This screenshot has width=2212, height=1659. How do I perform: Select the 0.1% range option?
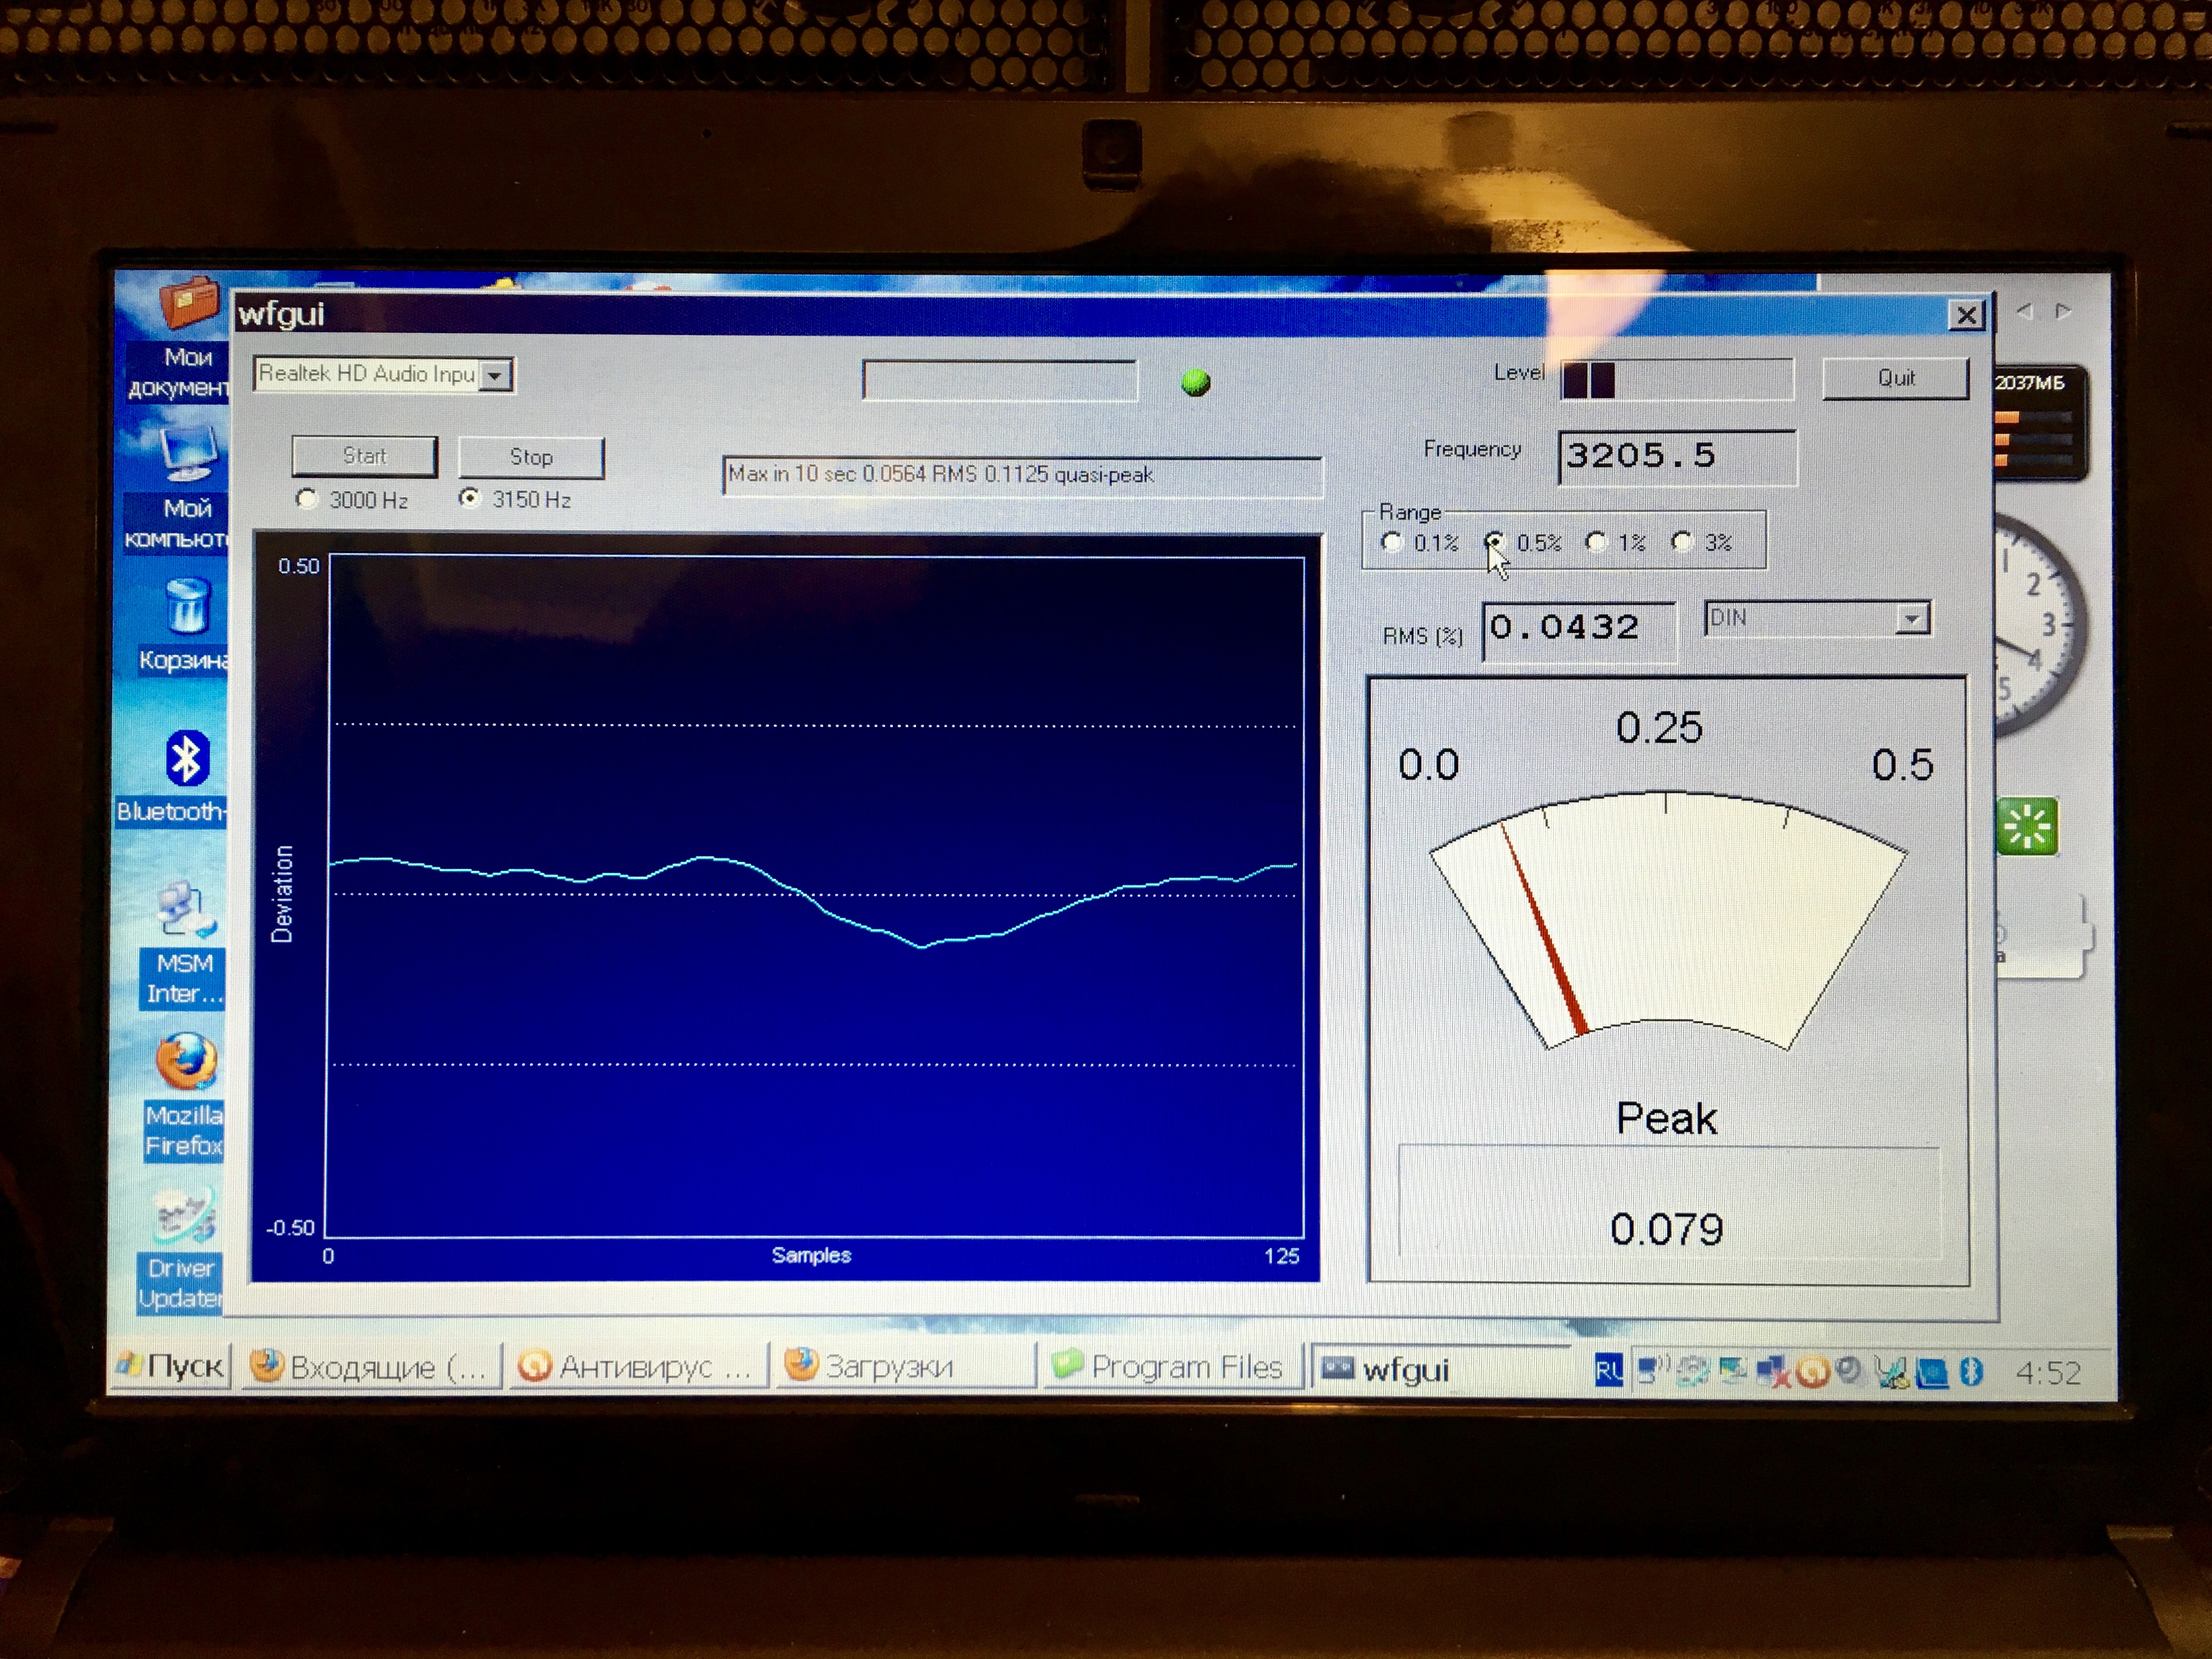pyautogui.click(x=1391, y=543)
